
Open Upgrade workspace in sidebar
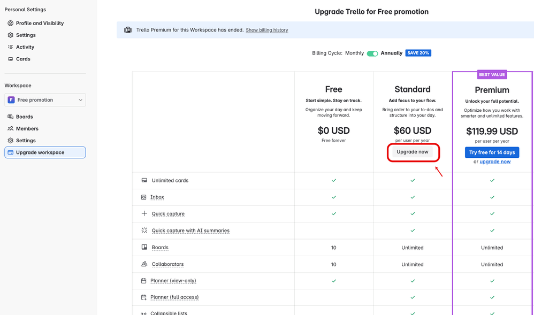pyautogui.click(x=45, y=152)
